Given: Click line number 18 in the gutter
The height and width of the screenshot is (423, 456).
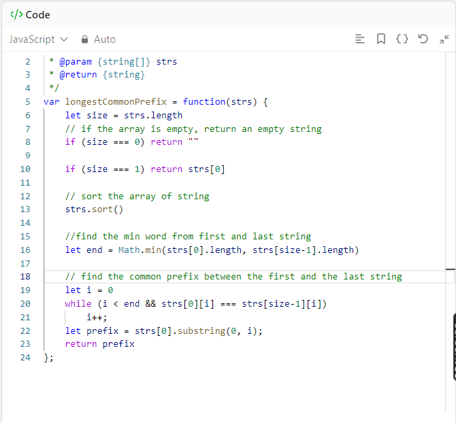Looking at the screenshot, I should pos(25,276).
